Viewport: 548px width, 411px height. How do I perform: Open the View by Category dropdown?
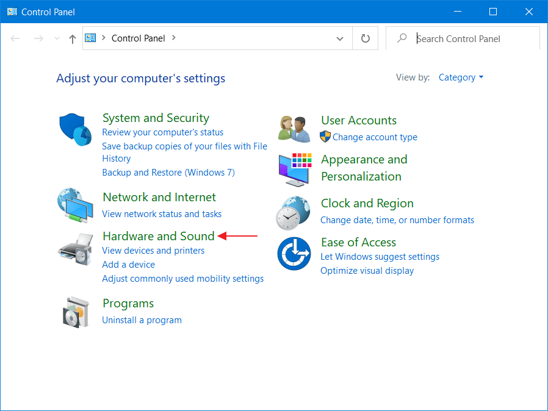(461, 77)
